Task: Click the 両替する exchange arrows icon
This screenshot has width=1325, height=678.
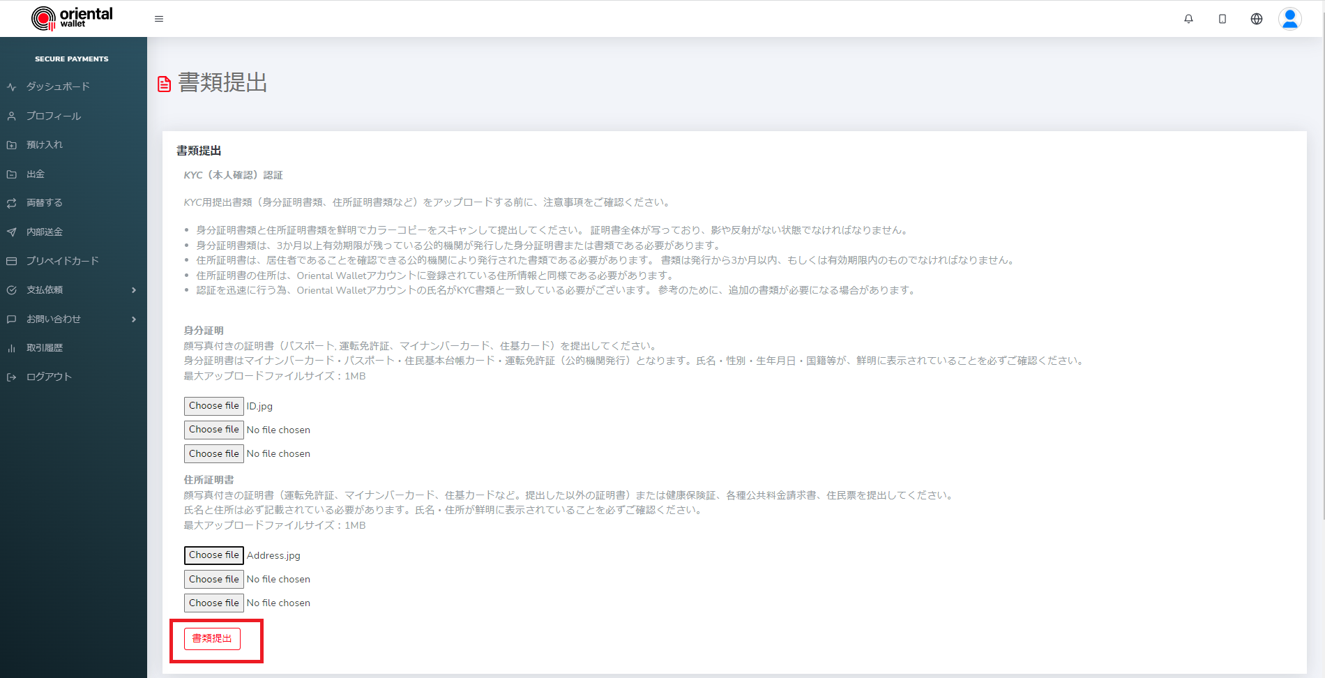Action: pyautogui.click(x=11, y=203)
